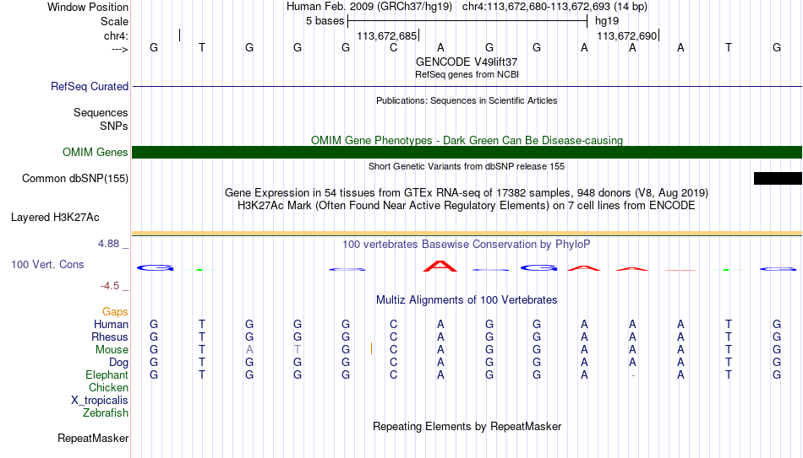Click base C in the top reference sequence row

(393, 47)
